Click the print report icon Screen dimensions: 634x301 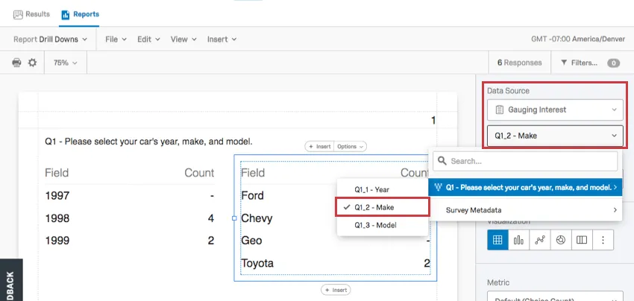click(16, 63)
